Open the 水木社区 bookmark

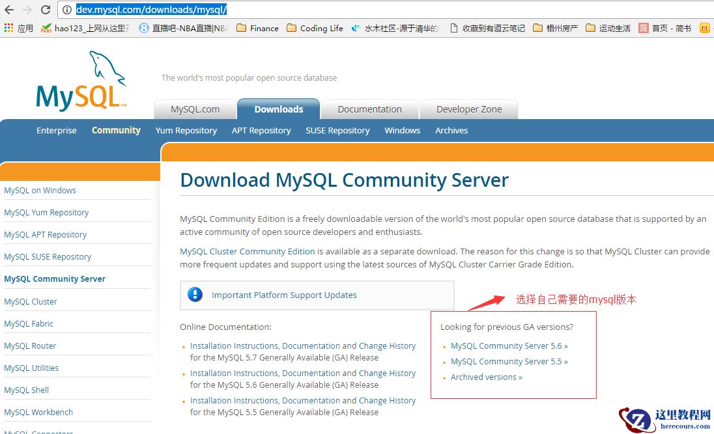(x=395, y=28)
